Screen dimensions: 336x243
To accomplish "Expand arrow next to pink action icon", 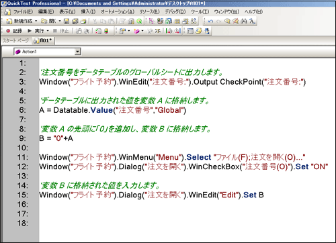I will click(x=142, y=31).
